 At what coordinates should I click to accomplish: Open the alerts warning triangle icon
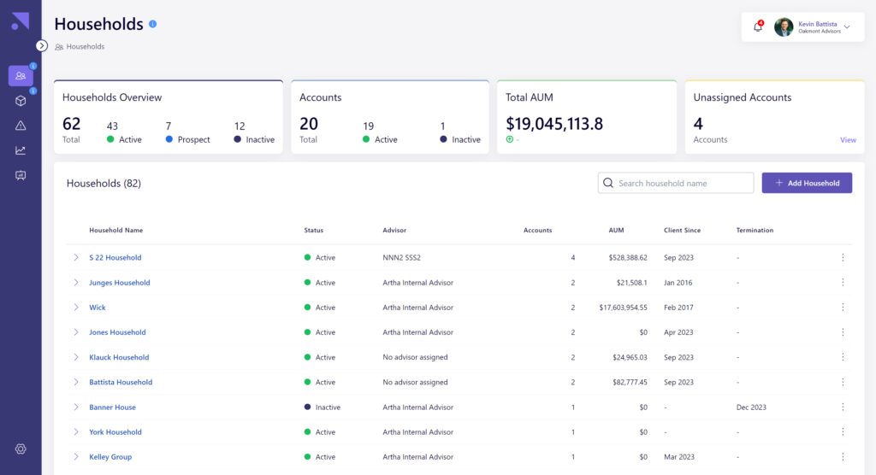coord(21,126)
